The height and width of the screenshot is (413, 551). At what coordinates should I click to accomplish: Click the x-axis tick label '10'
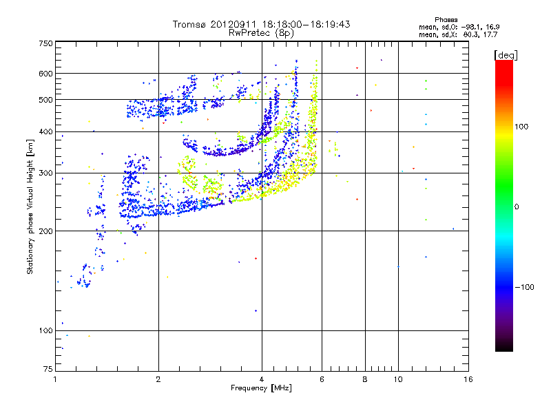(398, 379)
